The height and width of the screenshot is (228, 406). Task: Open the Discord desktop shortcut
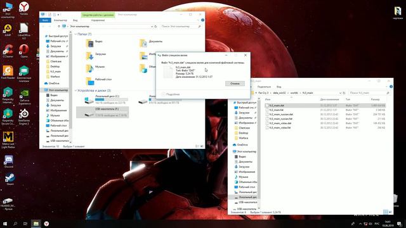click(x=8, y=162)
